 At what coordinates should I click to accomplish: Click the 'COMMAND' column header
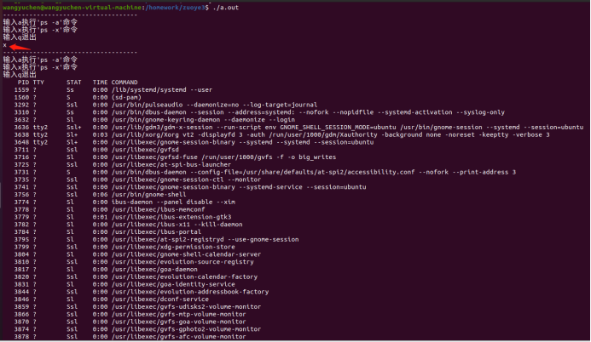125,83
